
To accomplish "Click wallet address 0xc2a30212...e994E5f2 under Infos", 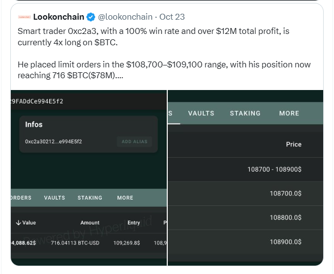I will coord(53,142).
